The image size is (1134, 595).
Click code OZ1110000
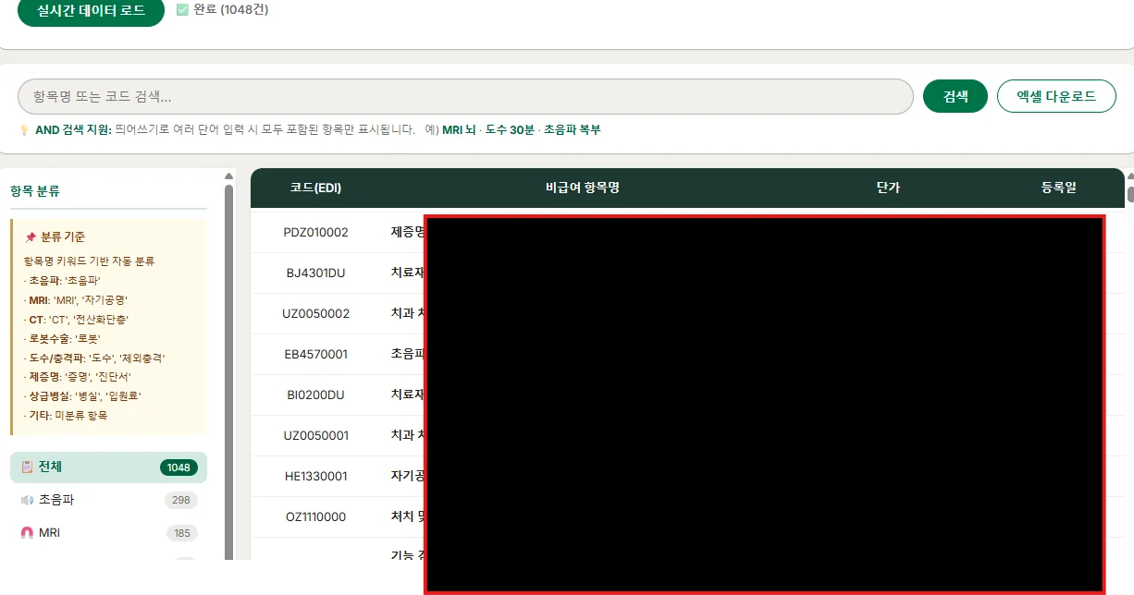[315, 516]
